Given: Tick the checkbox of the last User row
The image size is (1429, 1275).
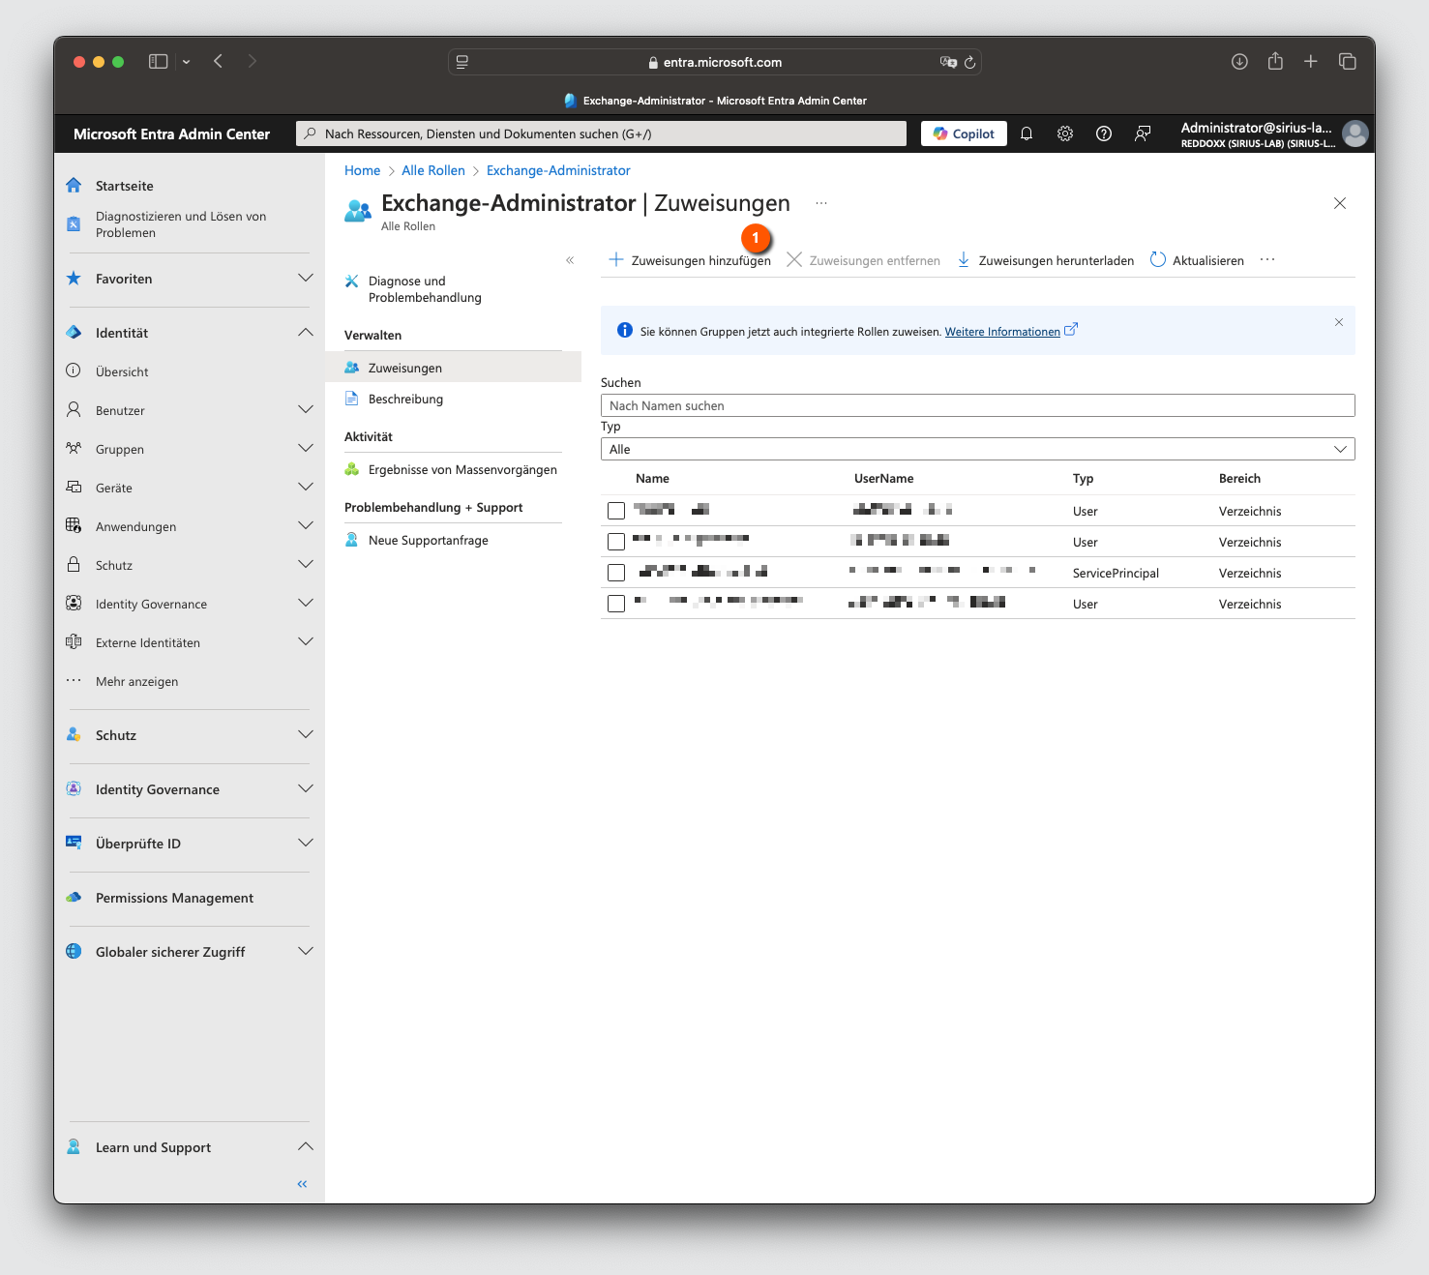Looking at the screenshot, I should tap(616, 604).
